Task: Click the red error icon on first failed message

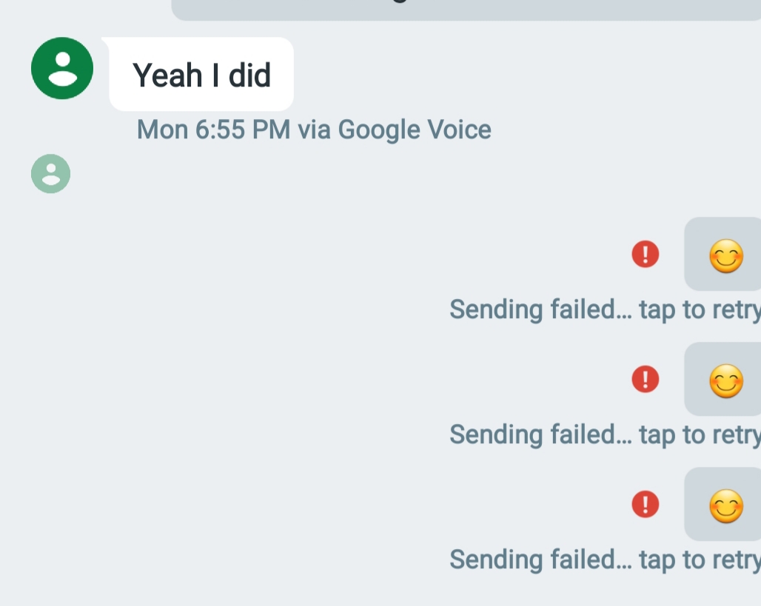Action: (x=646, y=255)
